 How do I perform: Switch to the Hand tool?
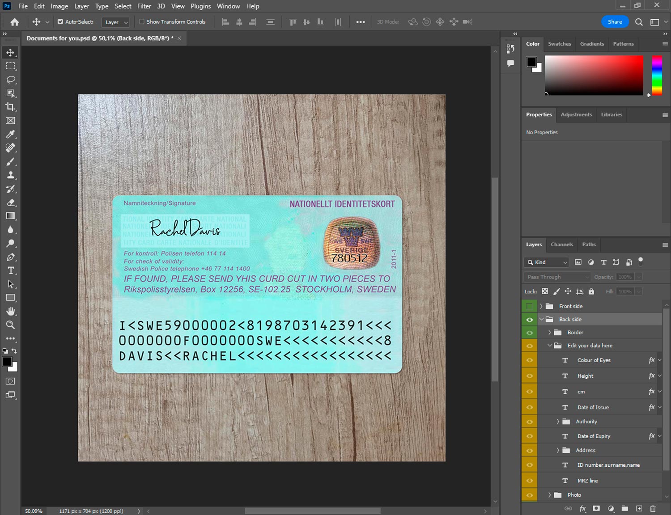(x=11, y=311)
